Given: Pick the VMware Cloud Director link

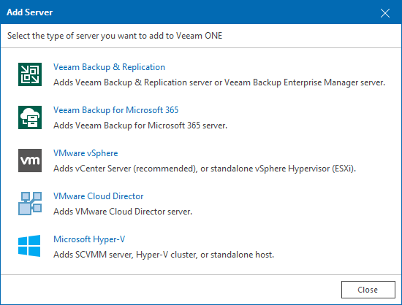Looking at the screenshot, I should (99, 196).
